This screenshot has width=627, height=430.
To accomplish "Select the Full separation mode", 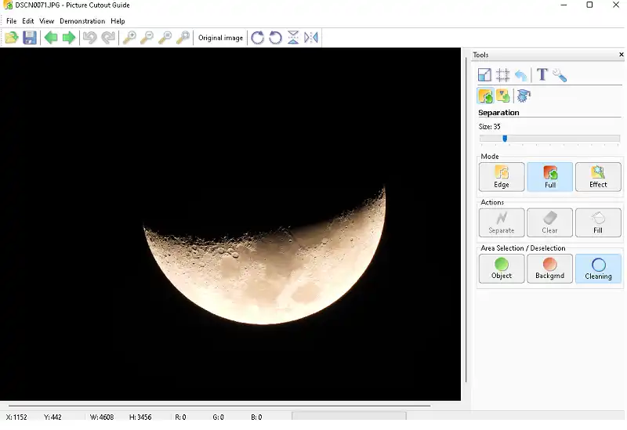I will point(550,177).
